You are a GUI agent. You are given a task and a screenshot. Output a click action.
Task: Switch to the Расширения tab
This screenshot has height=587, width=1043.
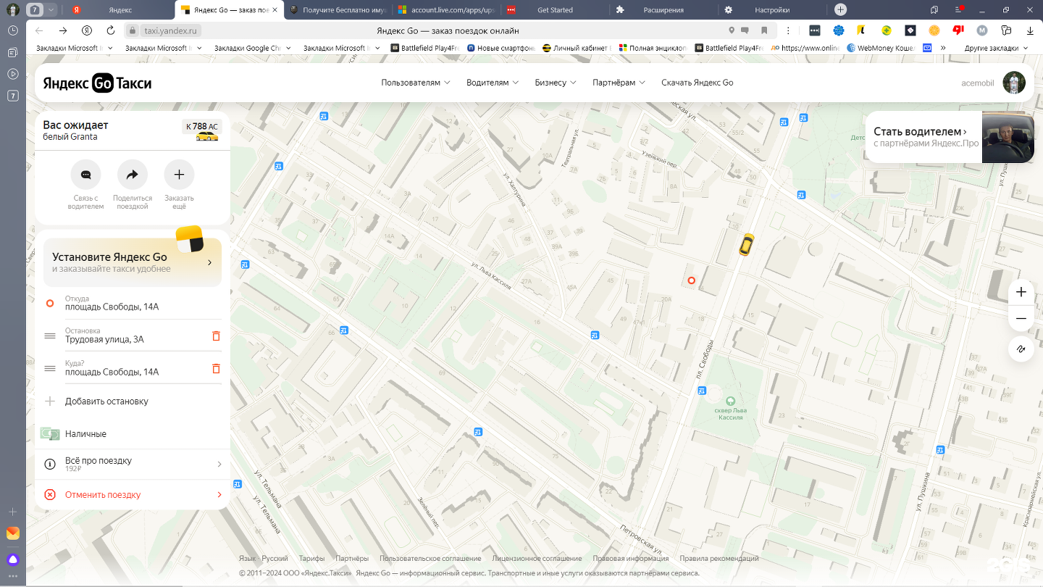click(x=663, y=9)
